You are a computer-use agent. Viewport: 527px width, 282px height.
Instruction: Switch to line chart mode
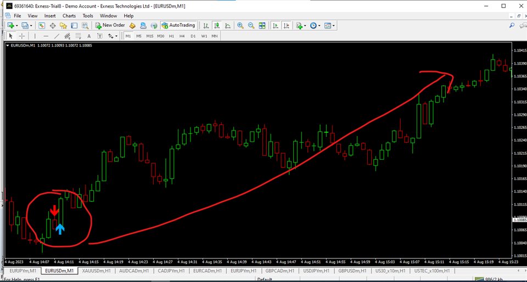click(227, 26)
